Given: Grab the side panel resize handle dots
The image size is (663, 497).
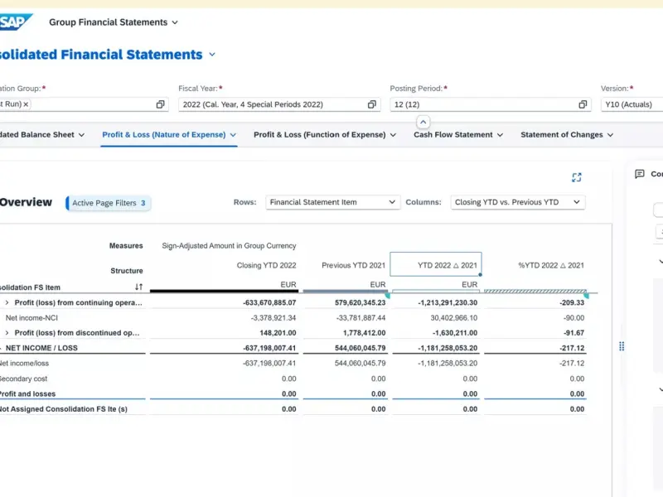Looking at the screenshot, I should tap(622, 346).
